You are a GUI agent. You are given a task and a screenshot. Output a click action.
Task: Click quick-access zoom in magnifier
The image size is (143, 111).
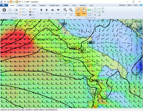[x=5, y=2]
